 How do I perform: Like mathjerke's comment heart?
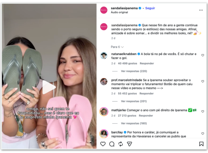[x=203, y=111]
